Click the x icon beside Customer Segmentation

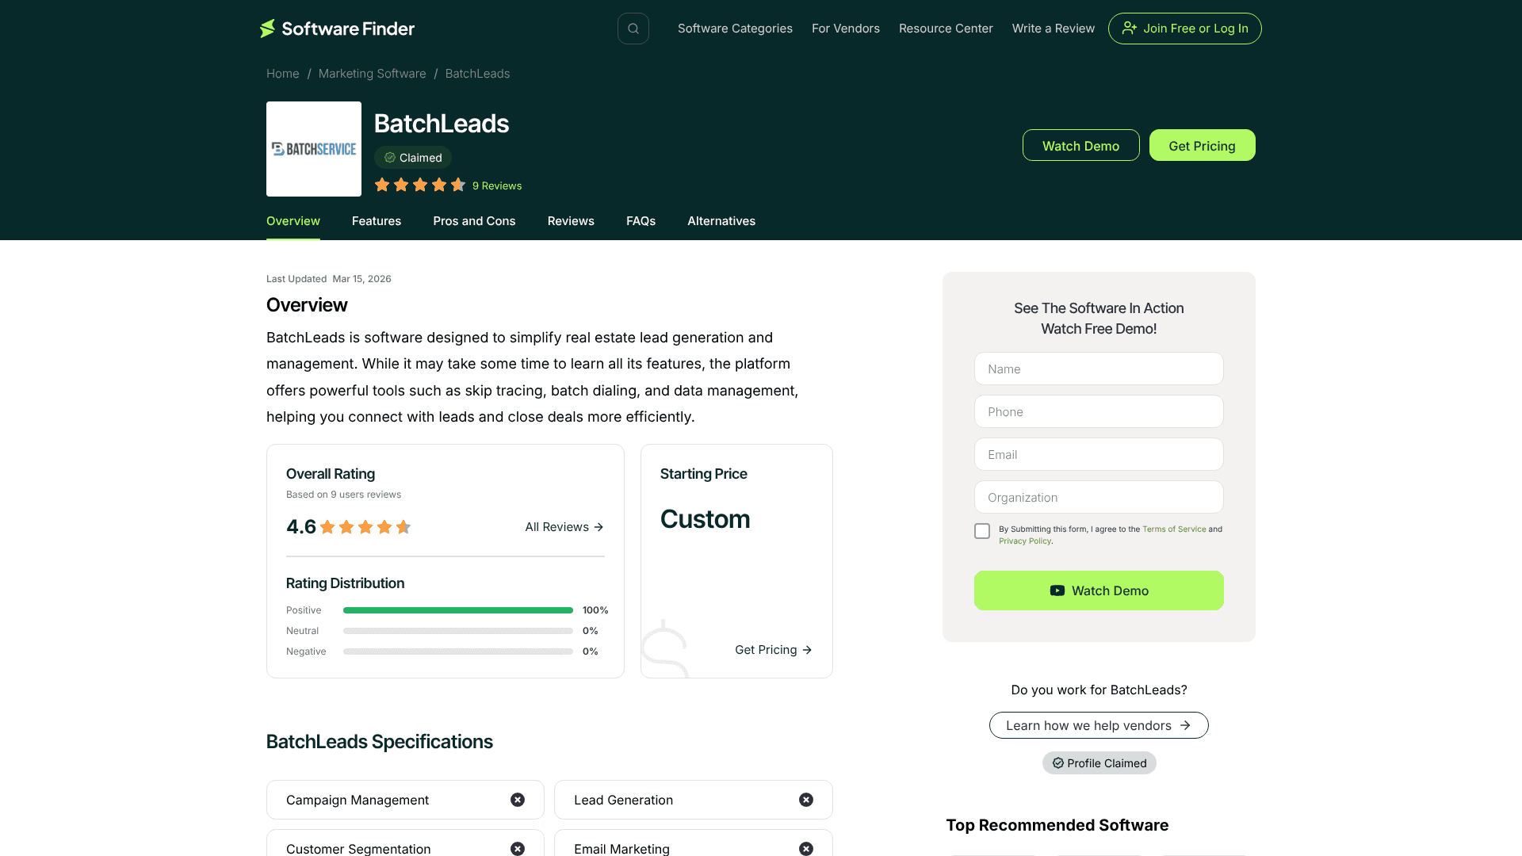518,849
